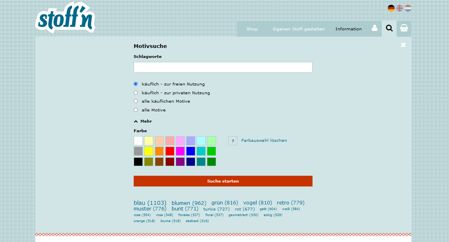
Task: Click the magnifier search icon
Action: tap(389, 28)
